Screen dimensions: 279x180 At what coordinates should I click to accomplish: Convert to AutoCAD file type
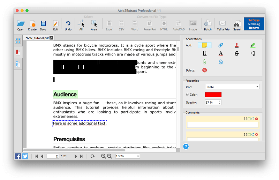click(179, 25)
